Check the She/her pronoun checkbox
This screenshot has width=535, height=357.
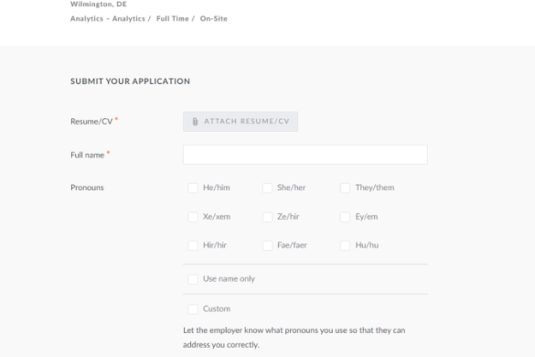pyautogui.click(x=267, y=188)
